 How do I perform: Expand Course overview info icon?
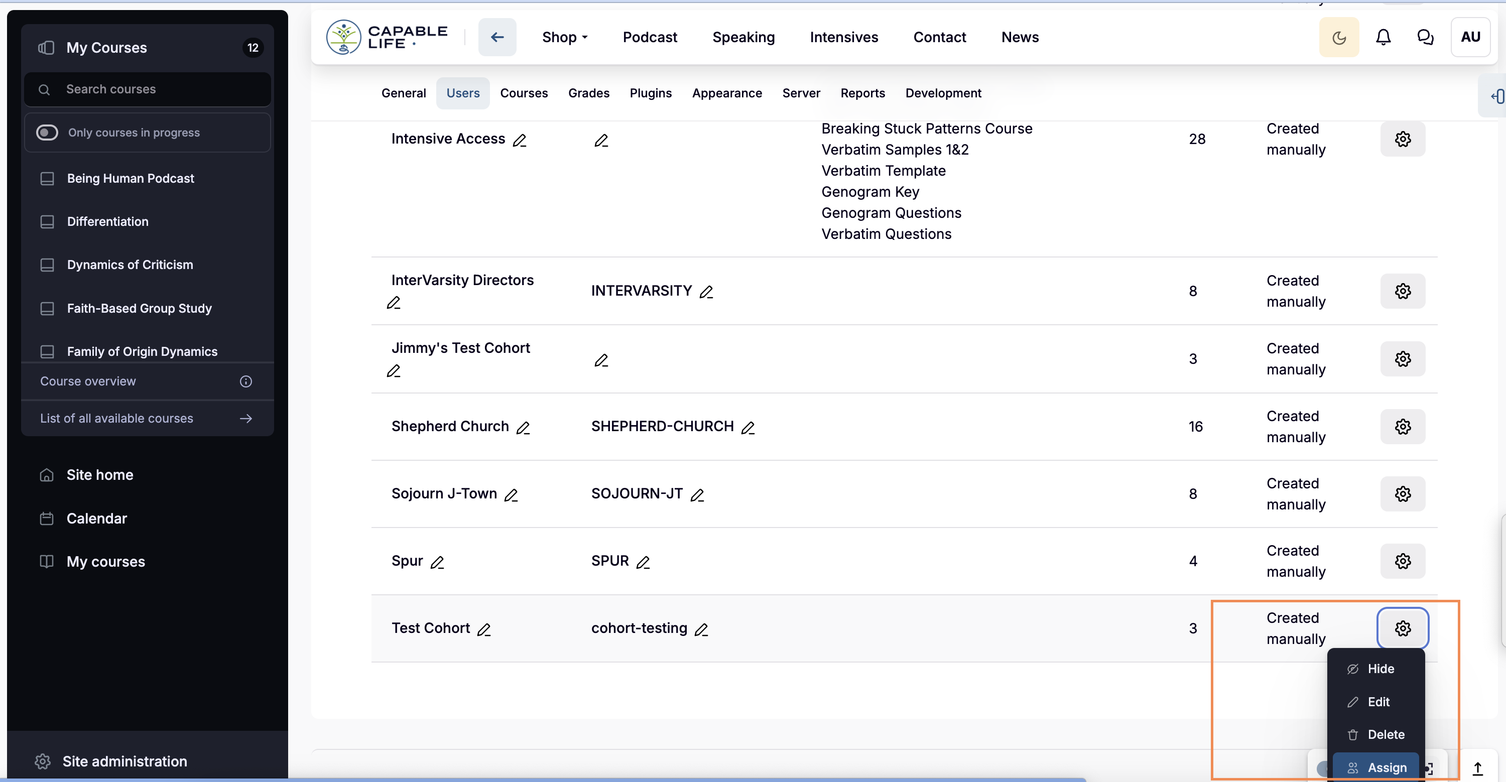245,381
